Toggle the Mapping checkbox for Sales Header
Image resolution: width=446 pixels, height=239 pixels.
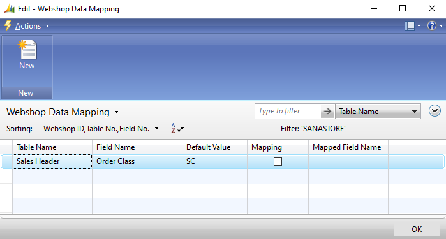(278, 161)
